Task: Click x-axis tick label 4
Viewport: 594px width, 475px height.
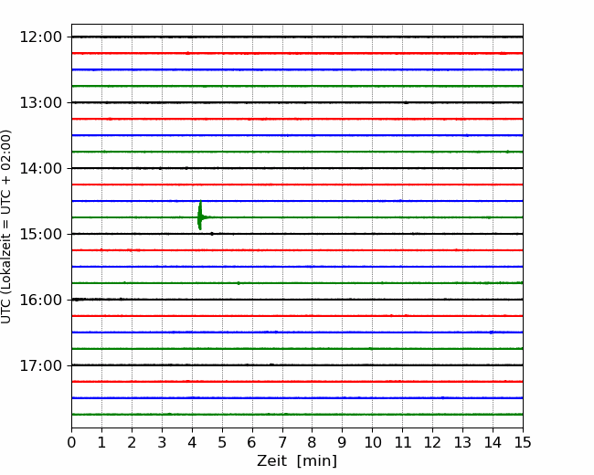Action: [192, 442]
